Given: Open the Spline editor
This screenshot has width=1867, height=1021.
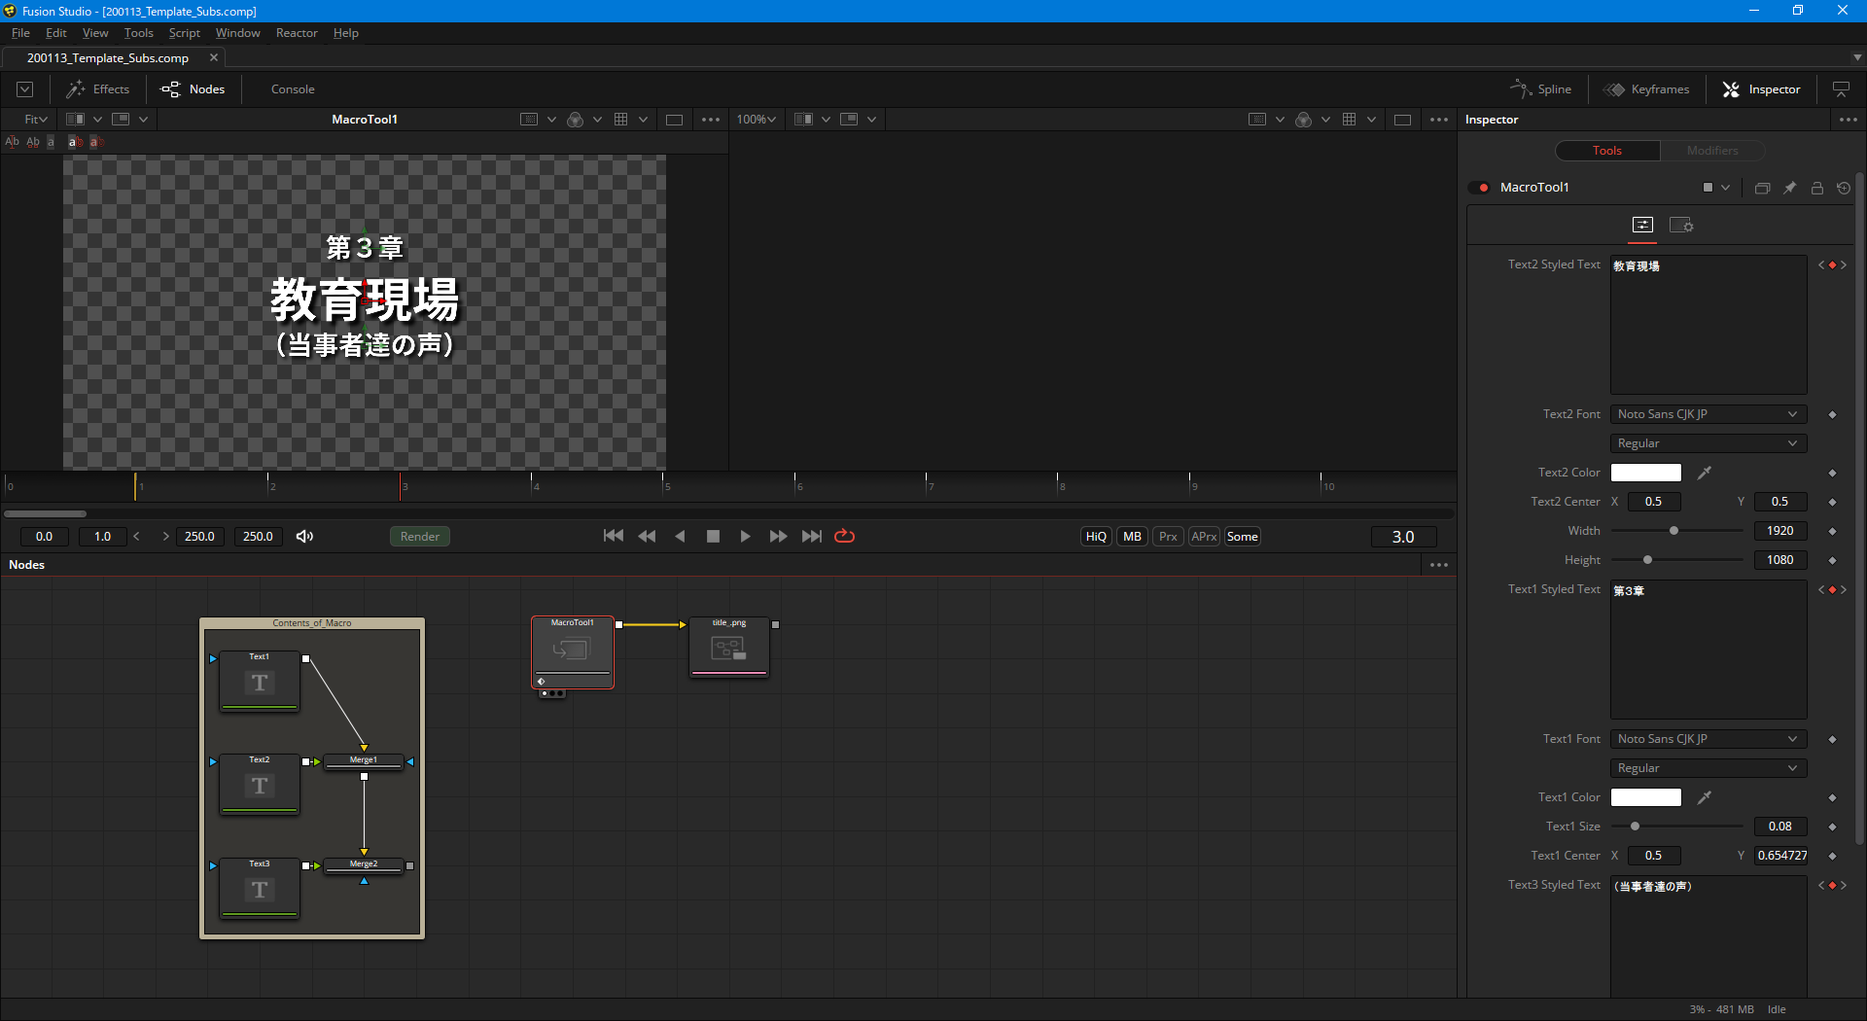Looking at the screenshot, I should [x=1540, y=89].
